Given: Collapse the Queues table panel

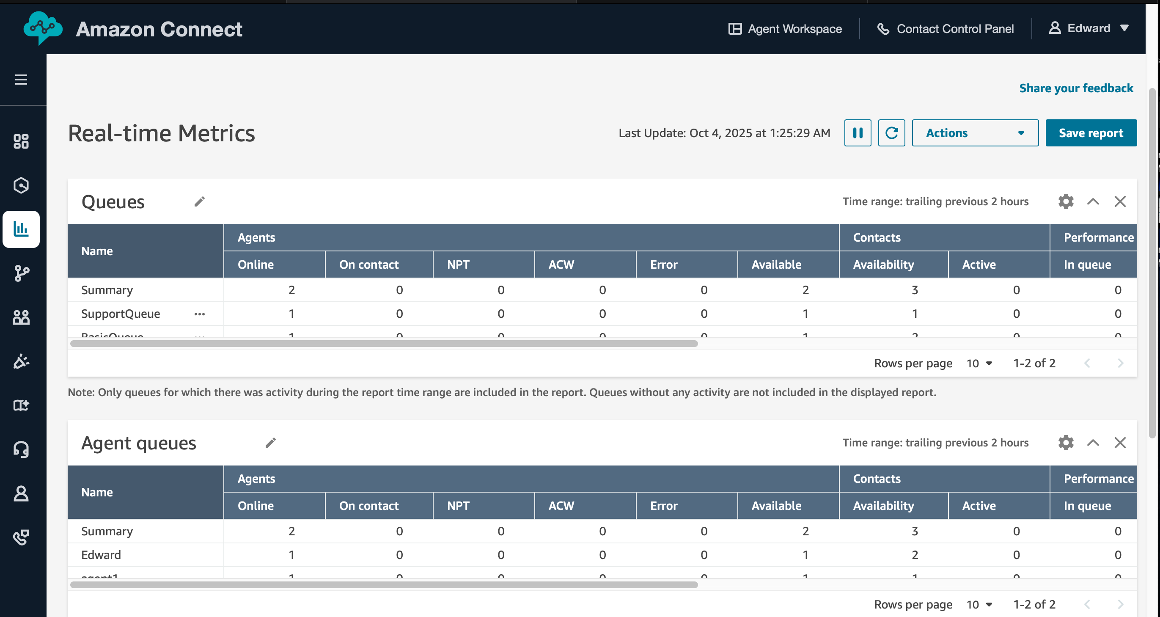Looking at the screenshot, I should [1093, 201].
